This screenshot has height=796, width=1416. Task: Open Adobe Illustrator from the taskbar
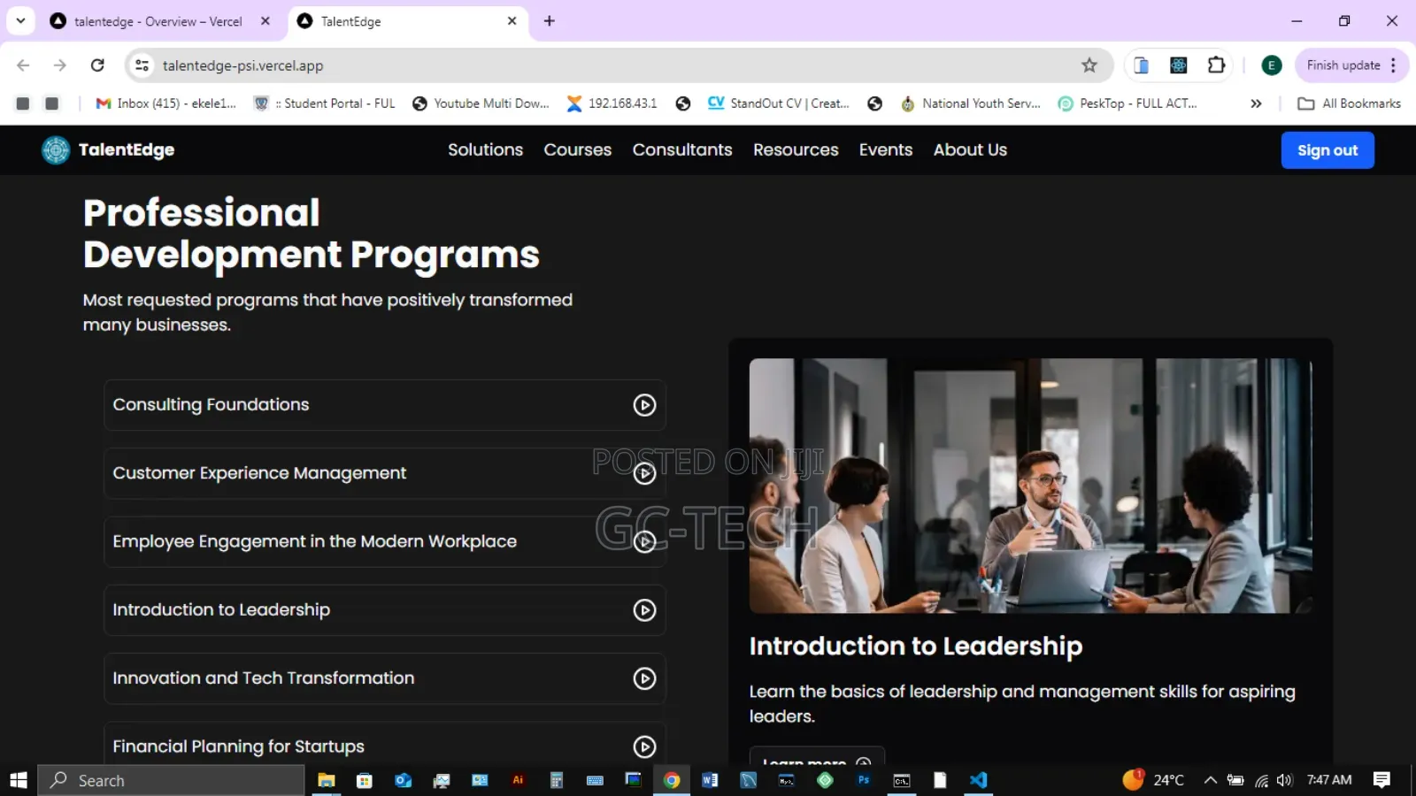click(518, 780)
